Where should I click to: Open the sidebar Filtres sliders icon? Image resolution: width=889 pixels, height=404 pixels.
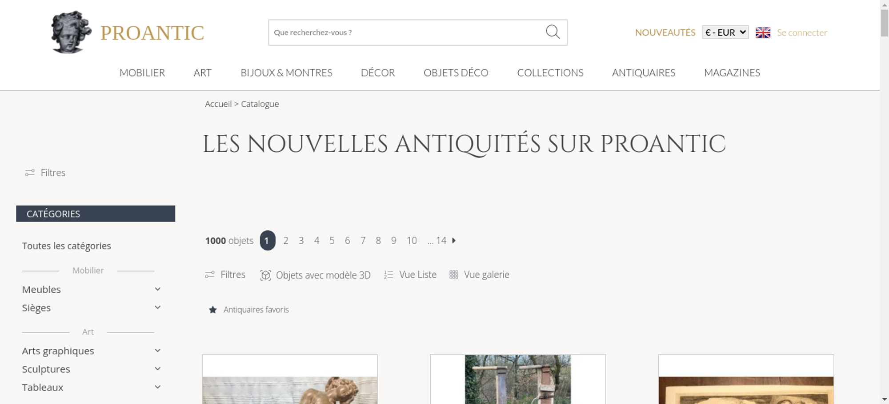coord(30,173)
